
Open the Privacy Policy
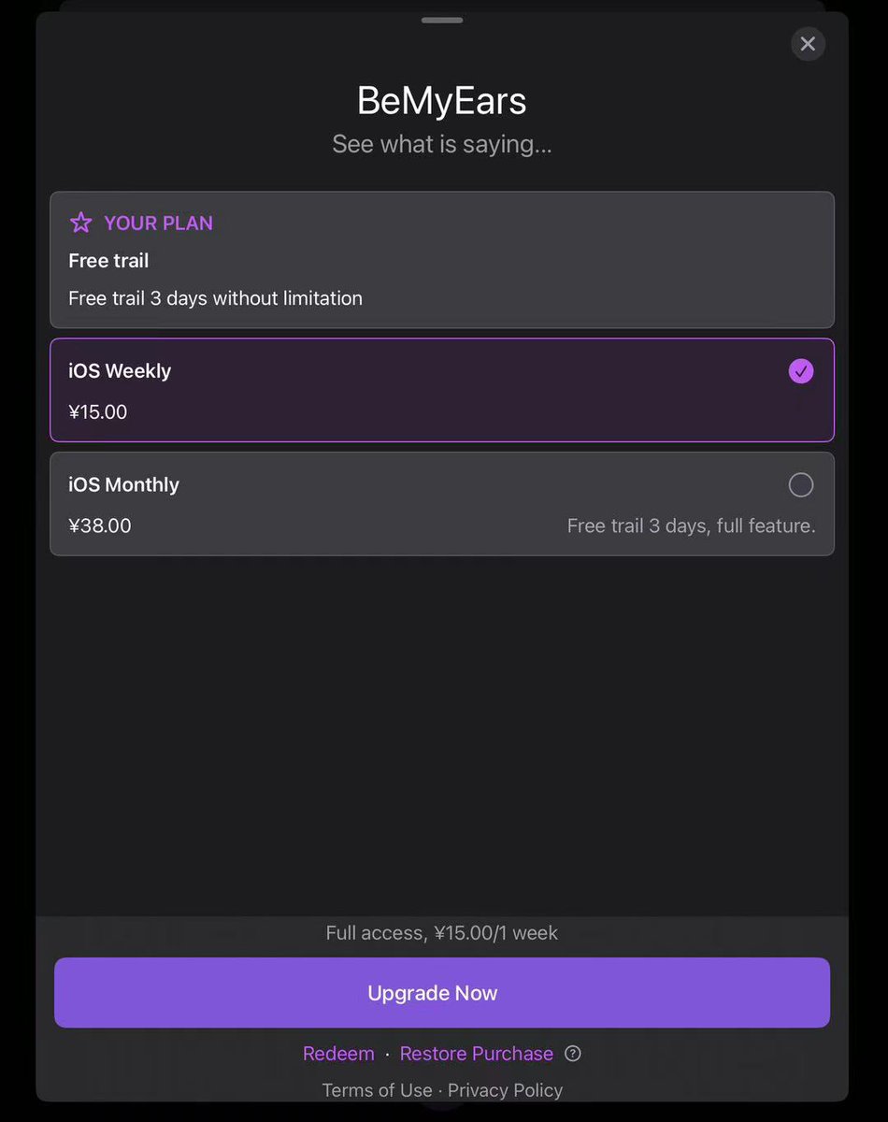click(505, 1090)
